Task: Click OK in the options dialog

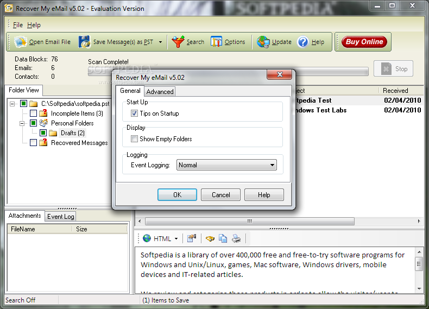Action: point(177,194)
